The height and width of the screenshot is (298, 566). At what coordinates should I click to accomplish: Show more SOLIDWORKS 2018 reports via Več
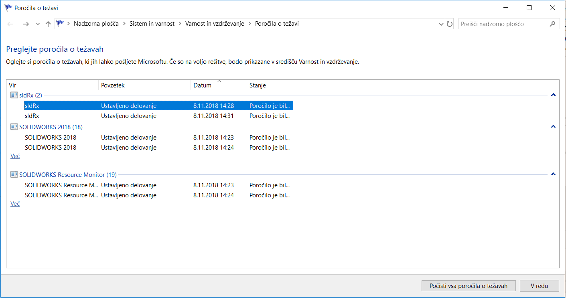[15, 156]
